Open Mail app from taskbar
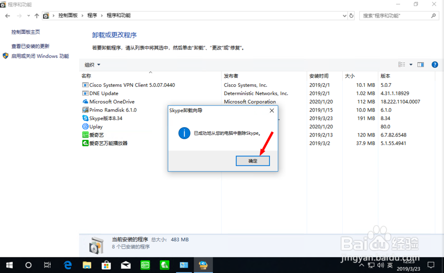The image size is (444, 273). pyautogui.click(x=126, y=265)
